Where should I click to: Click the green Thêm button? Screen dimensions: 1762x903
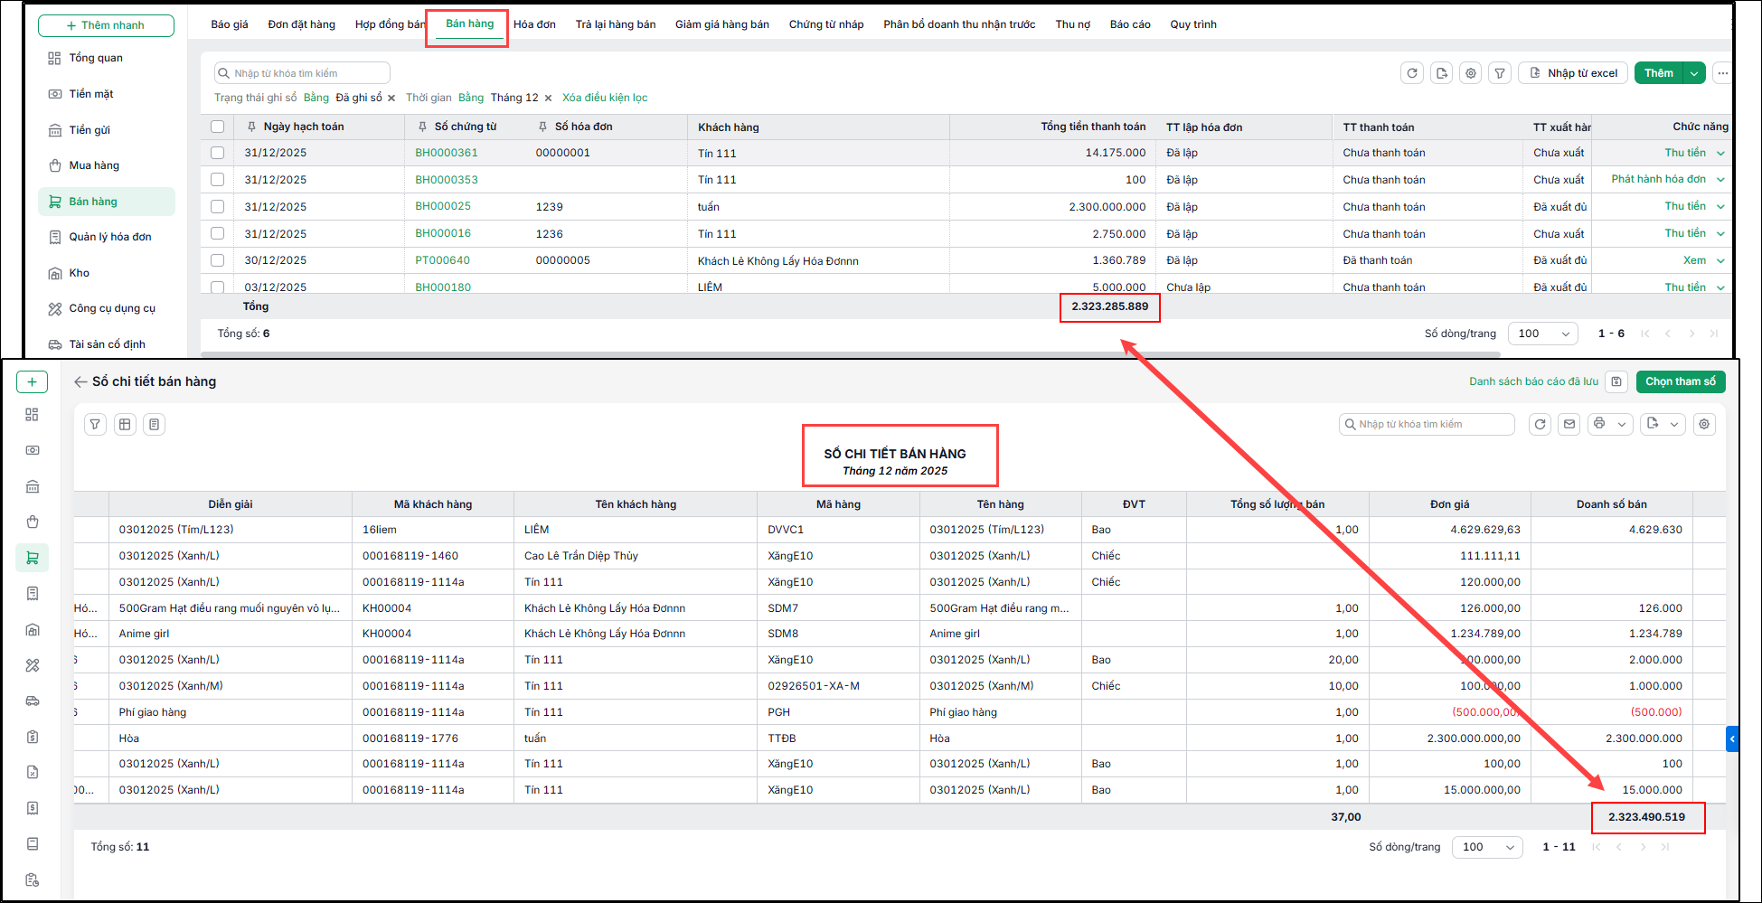[x=1658, y=73]
